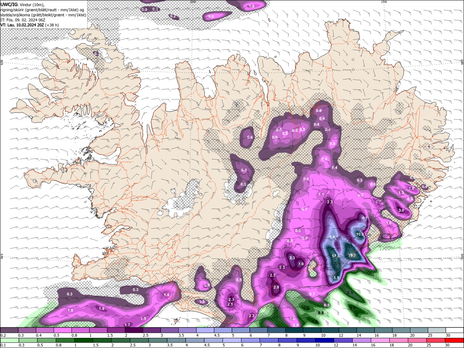Click the darkest purple swatch between 2 and 2.5, upper legend
Viewport: 464px width, 348px height.
click(x=133, y=330)
